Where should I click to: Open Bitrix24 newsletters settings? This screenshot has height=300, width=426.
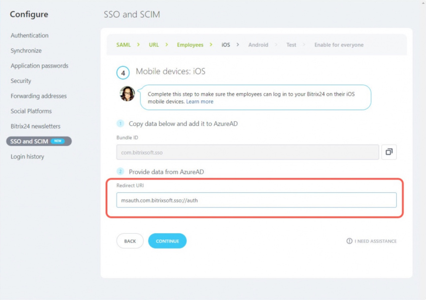point(35,126)
